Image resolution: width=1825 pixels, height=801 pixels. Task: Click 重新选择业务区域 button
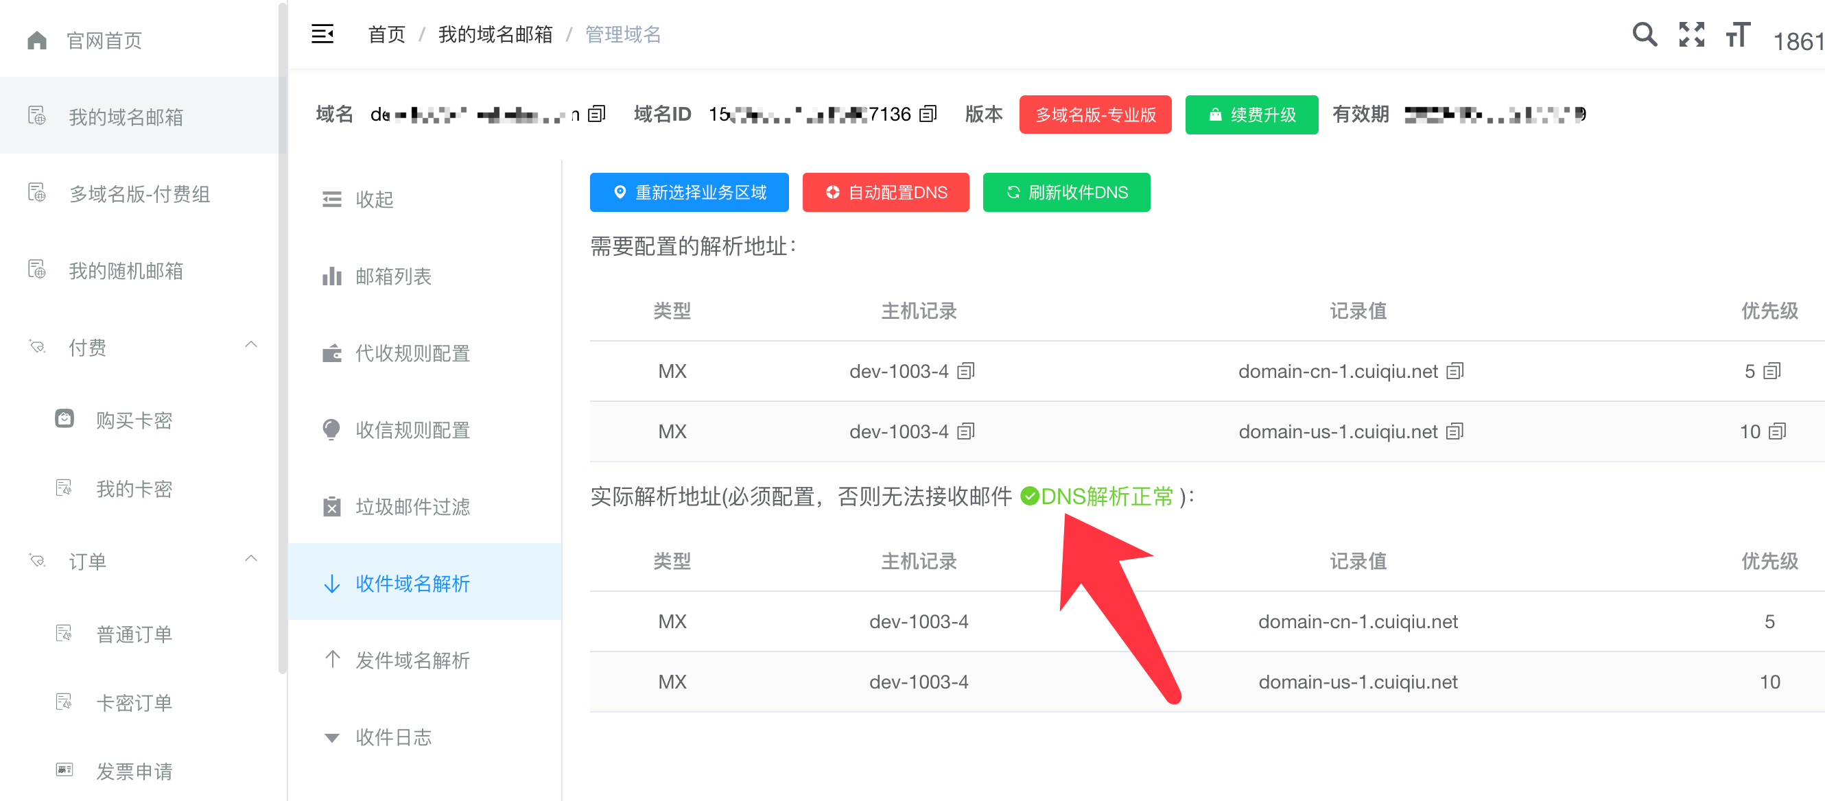[x=690, y=193]
